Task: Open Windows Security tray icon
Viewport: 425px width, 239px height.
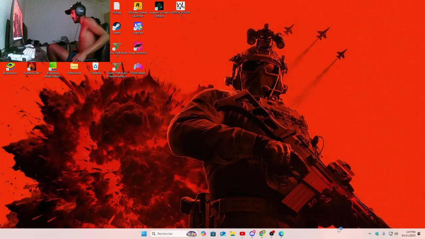Action: click(377, 234)
